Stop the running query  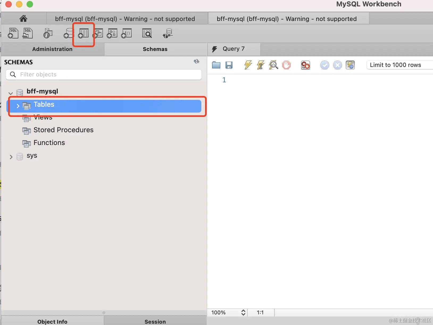[286, 65]
